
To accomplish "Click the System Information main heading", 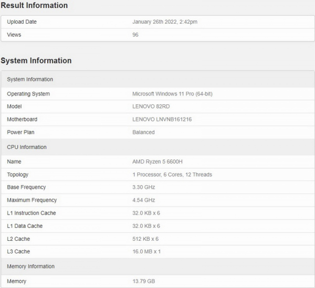I will coord(36,61).
